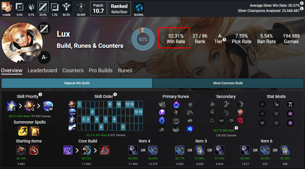This screenshot has height=169, width=305.
Task: Click the help icon beside A- Tier
Action: [x=224, y=40]
